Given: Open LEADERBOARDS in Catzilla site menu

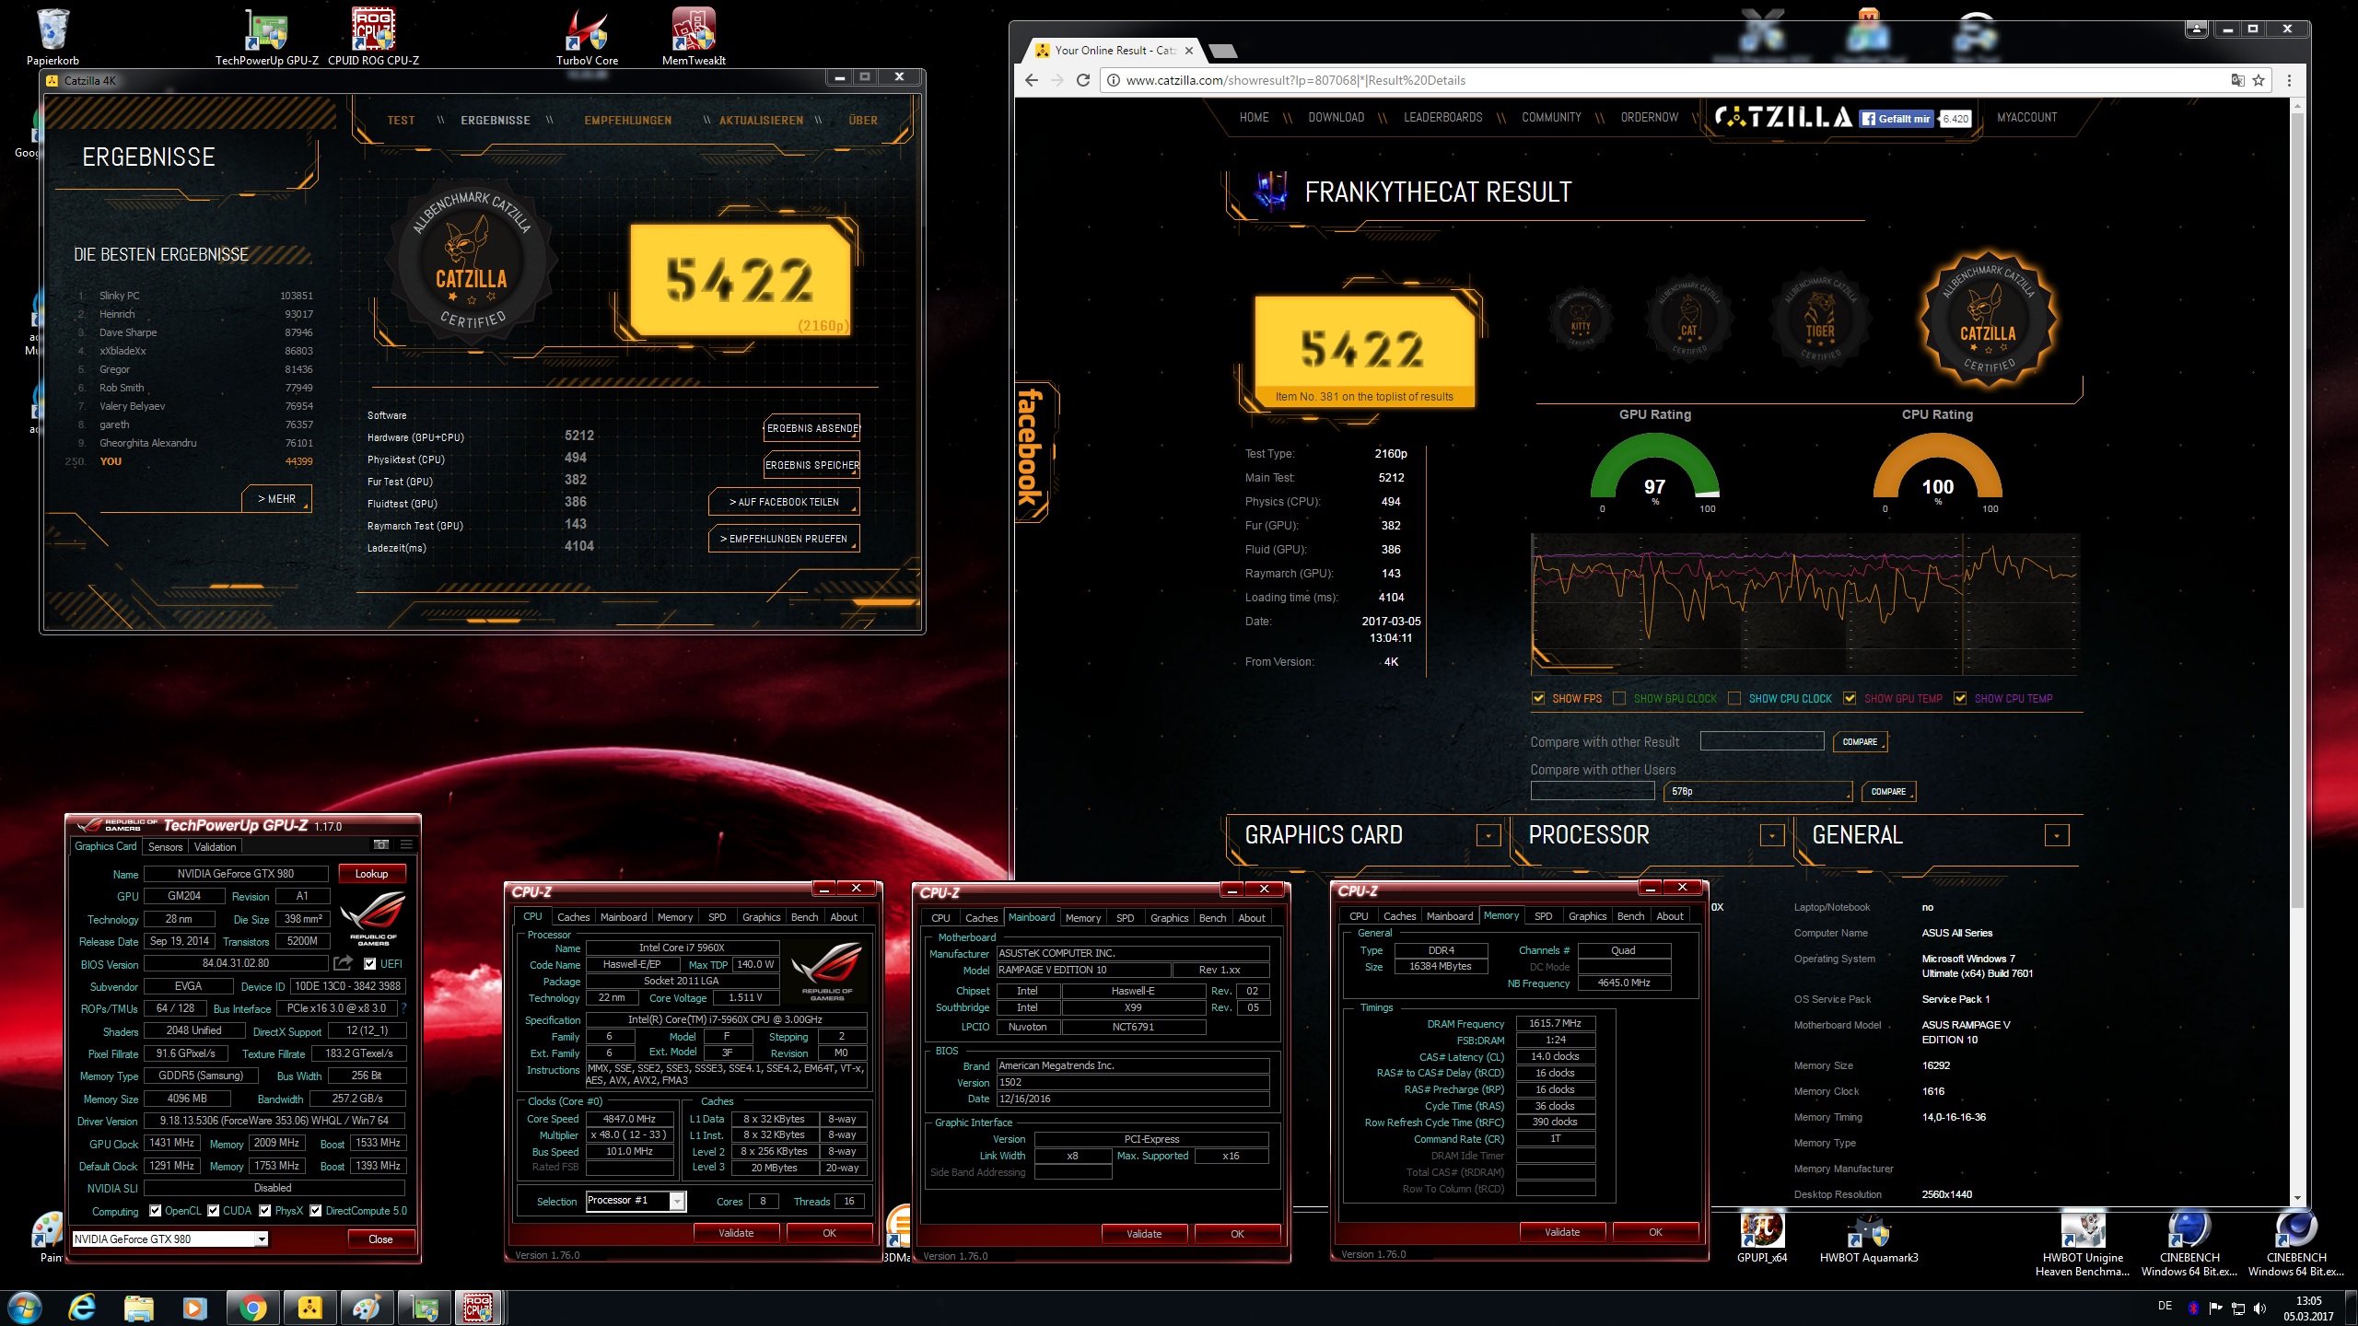Looking at the screenshot, I should pos(1442,118).
